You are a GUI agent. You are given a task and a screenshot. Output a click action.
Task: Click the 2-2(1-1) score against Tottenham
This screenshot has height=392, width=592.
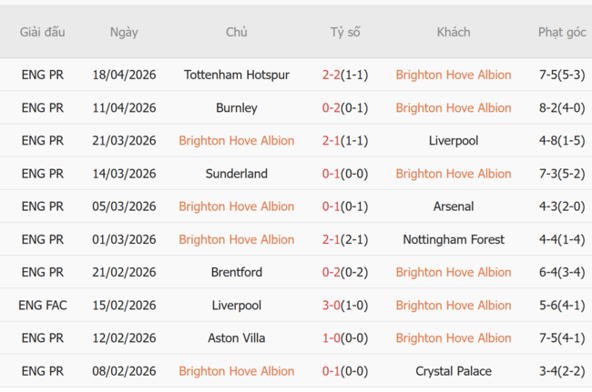[x=345, y=75]
